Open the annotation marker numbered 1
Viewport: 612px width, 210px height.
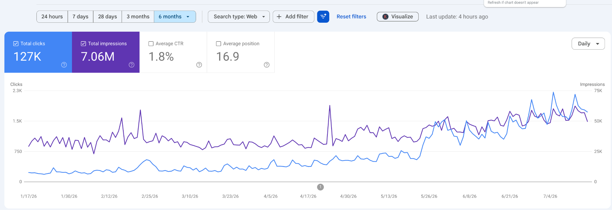[x=320, y=187]
